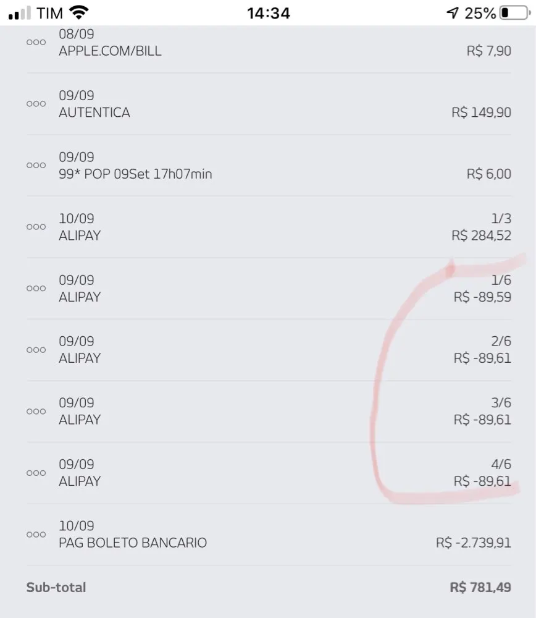Tap the R$ 781,49 sub-total value
This screenshot has height=618, width=536.
480,587
